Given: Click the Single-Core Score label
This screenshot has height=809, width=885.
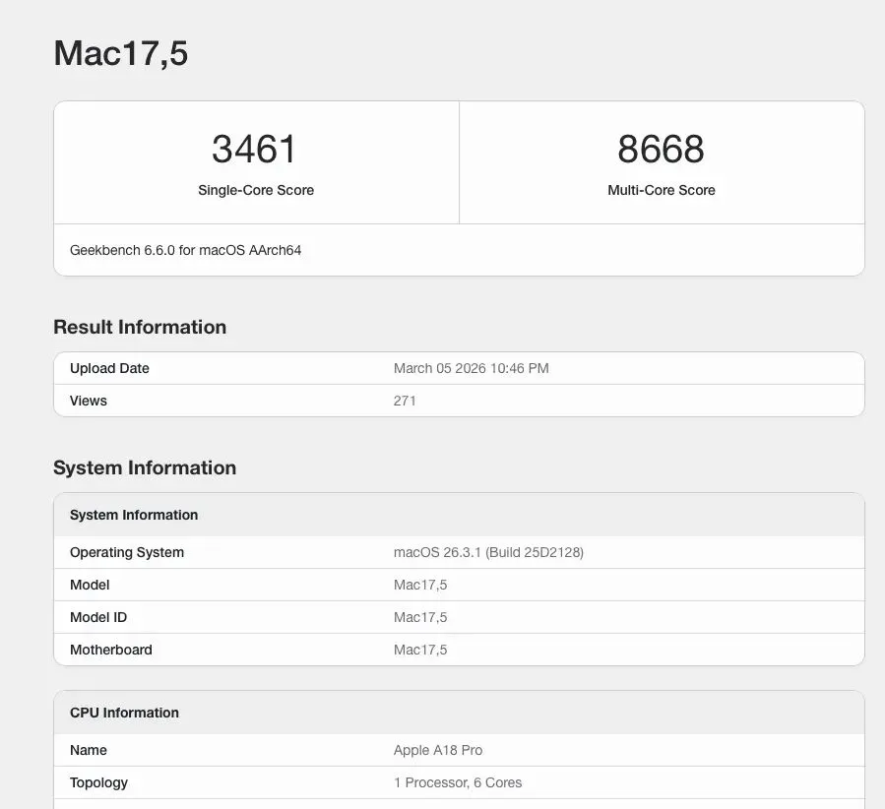Looking at the screenshot, I should point(256,190).
